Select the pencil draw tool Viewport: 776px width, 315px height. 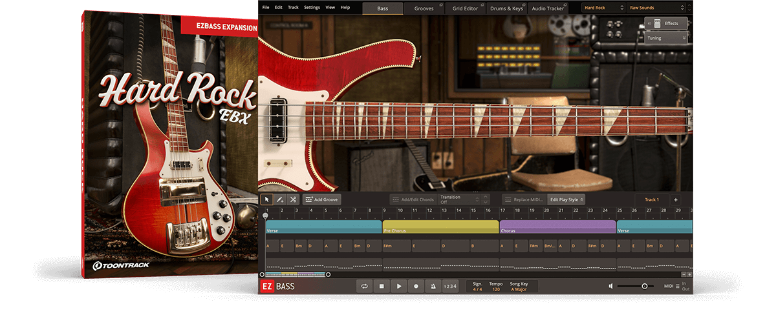[280, 200]
